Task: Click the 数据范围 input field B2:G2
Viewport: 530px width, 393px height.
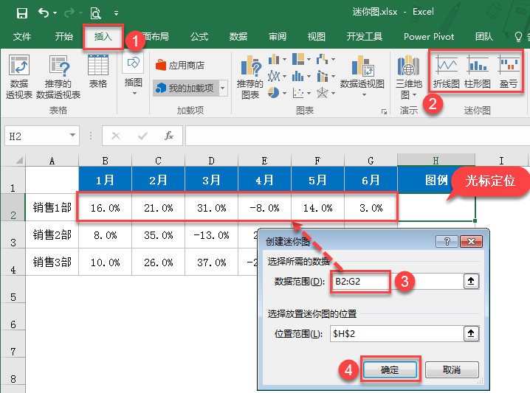Action: (x=396, y=281)
